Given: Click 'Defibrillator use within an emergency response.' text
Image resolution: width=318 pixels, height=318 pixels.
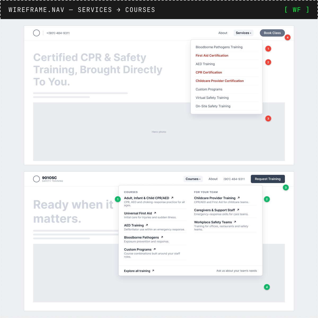Looking at the screenshot, I should [x=154, y=229].
